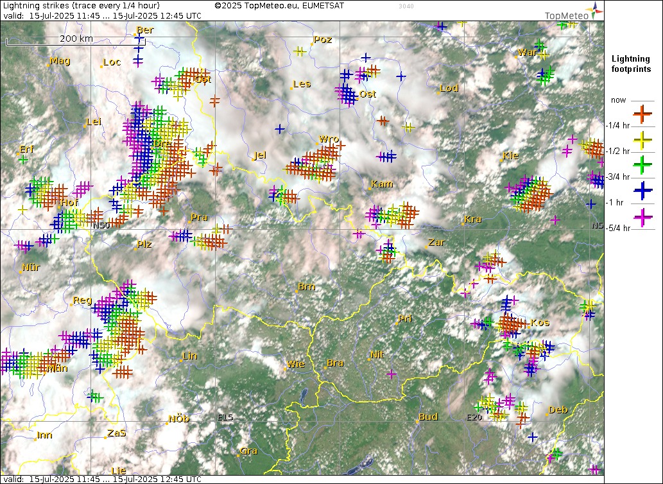Click the 'Mag' city label

pyautogui.click(x=60, y=61)
